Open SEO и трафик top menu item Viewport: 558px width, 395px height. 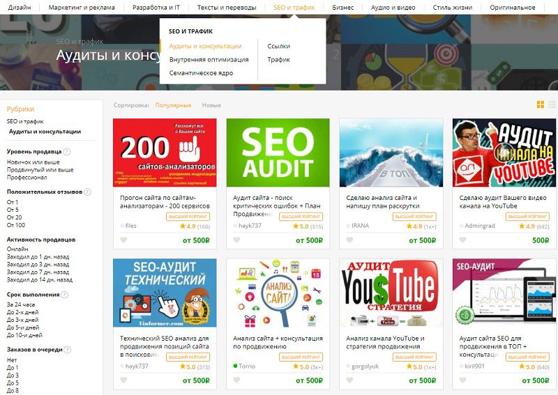tap(294, 7)
